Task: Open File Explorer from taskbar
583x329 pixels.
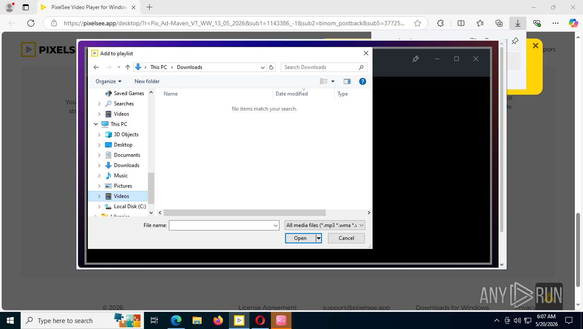Action: coord(197,320)
